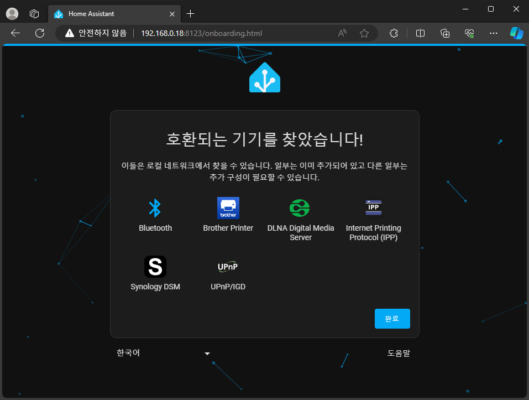Click the UPnP/IGD label text
This screenshot has width=529, height=400.
[x=228, y=287]
